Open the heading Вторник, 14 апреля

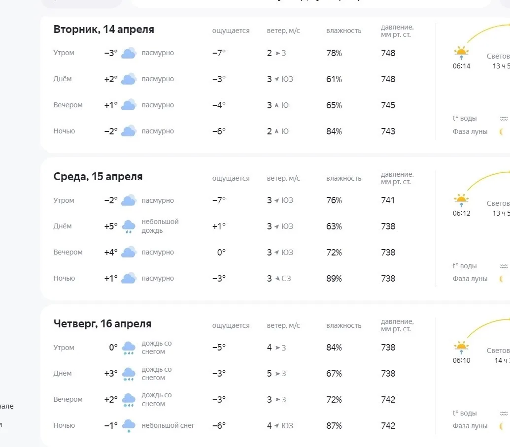click(104, 29)
